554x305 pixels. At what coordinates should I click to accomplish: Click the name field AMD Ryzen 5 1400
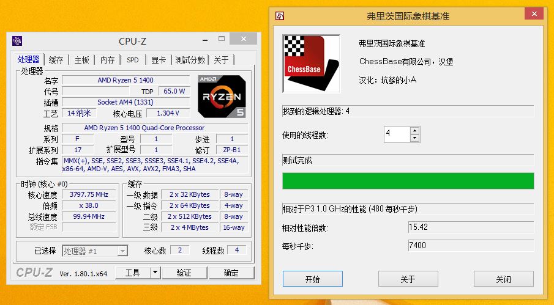[x=125, y=80]
